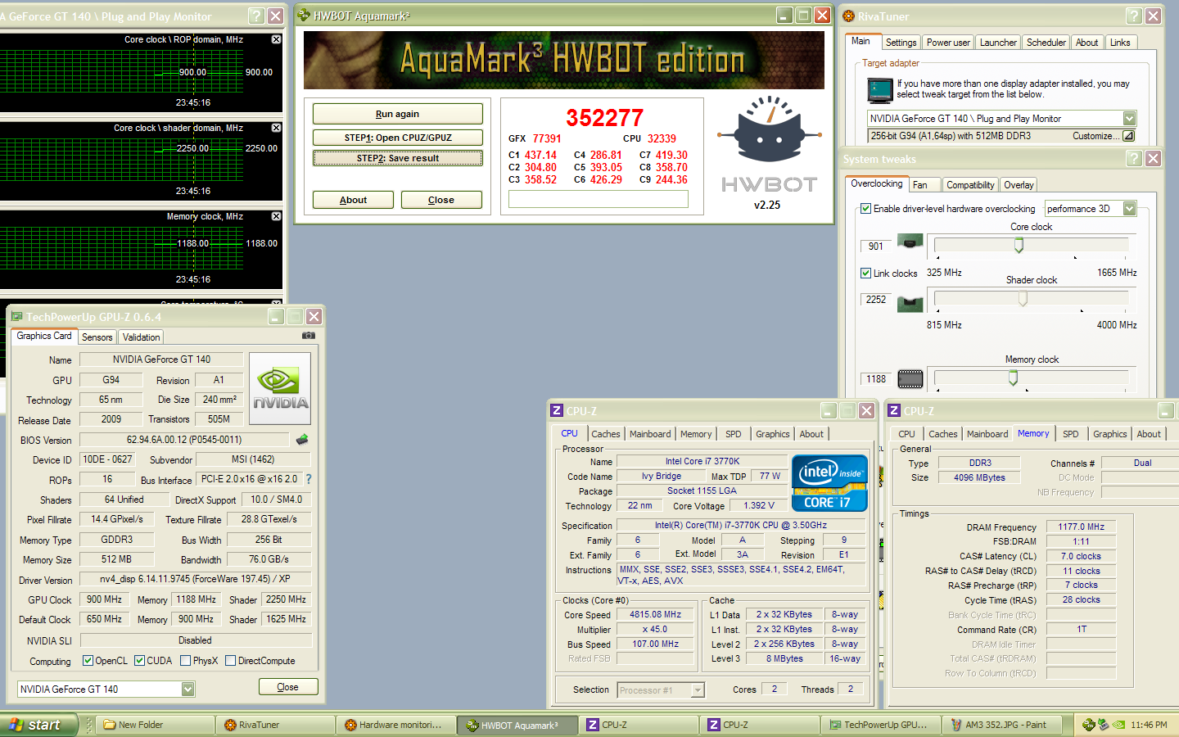Click the Customize triangle button in RivaTuner
The image size is (1179, 737).
[1128, 136]
